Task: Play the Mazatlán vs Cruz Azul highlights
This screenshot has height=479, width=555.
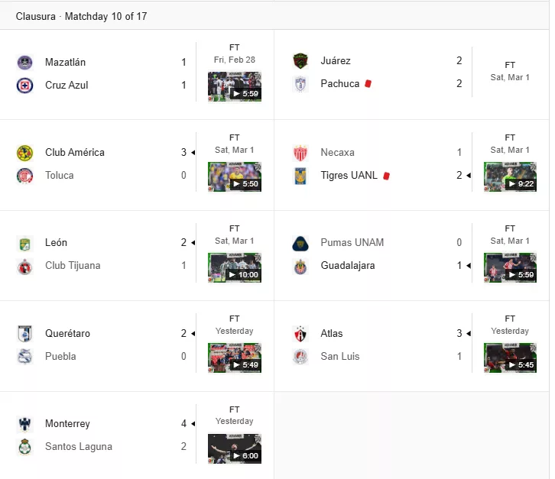Action: pos(235,86)
